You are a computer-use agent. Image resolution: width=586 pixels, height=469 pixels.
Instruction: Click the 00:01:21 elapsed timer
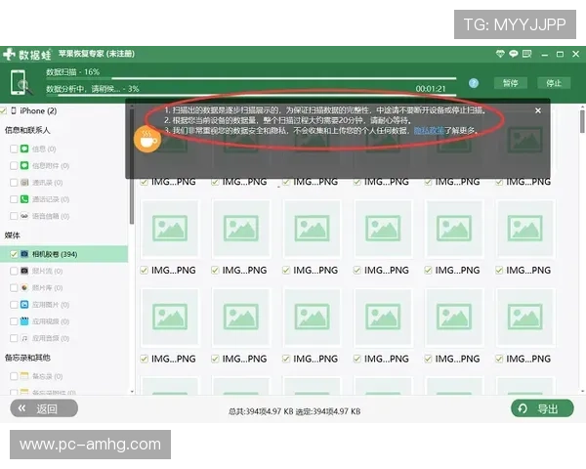point(431,89)
